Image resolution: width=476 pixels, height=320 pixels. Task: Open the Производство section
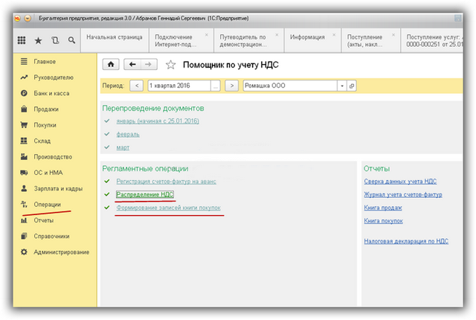click(x=53, y=157)
